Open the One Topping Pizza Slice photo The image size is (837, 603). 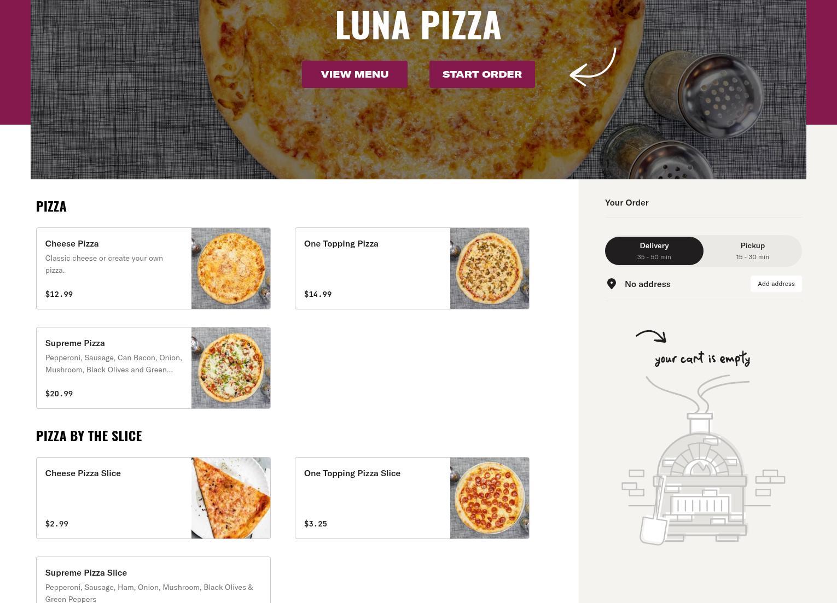click(x=490, y=498)
